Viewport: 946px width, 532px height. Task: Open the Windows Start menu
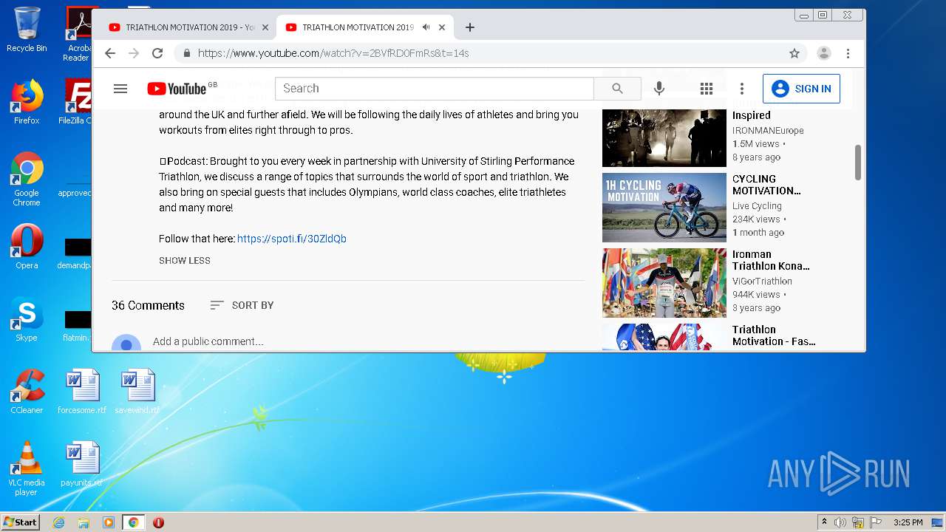coord(20,522)
